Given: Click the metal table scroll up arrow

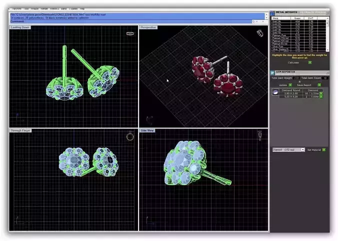Looking at the screenshot, I should (327, 18).
